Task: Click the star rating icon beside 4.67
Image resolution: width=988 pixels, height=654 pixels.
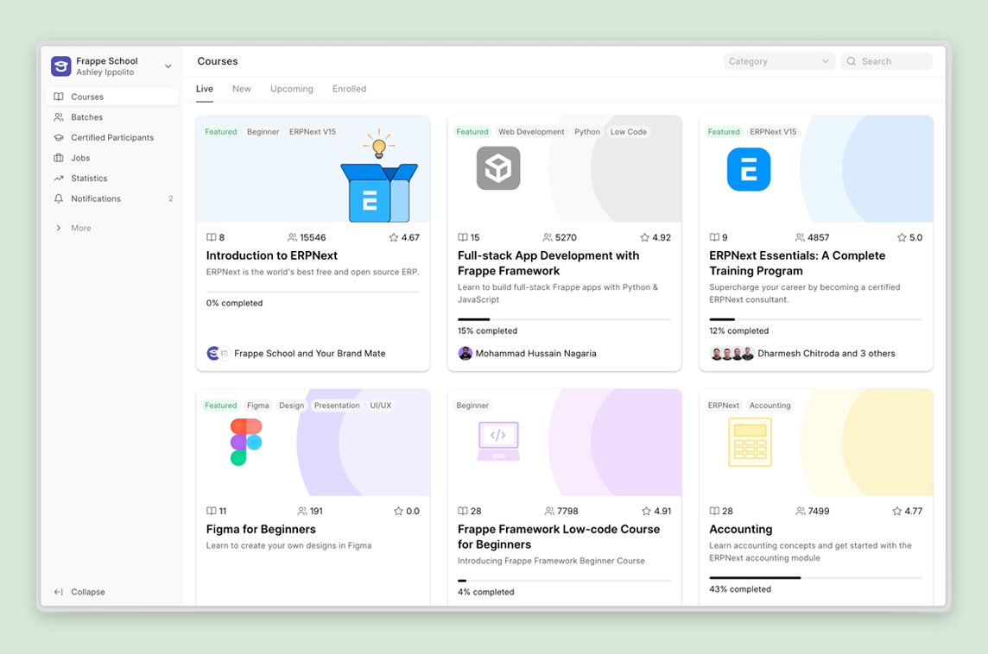Action: [394, 237]
